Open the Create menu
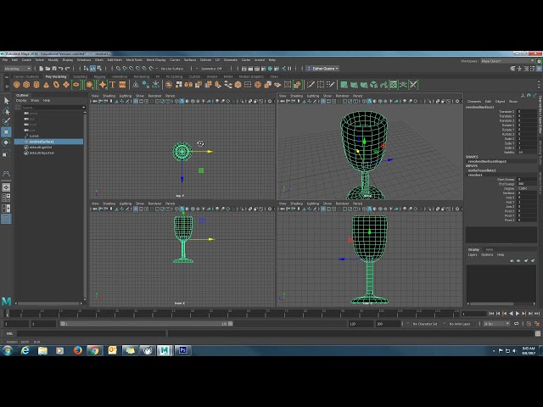This screenshot has height=407, width=543. 26,60
